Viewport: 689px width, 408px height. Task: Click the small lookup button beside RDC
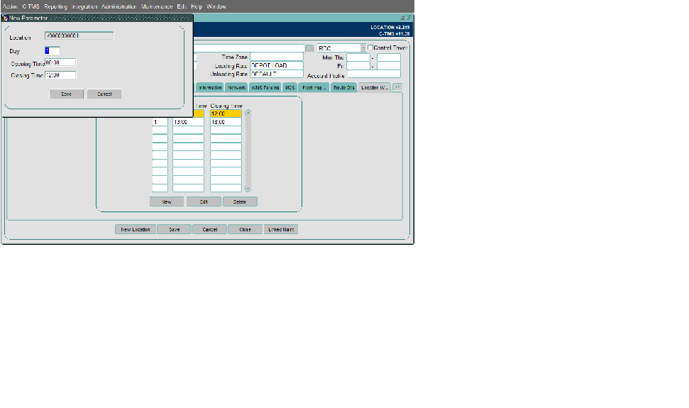tap(309, 48)
